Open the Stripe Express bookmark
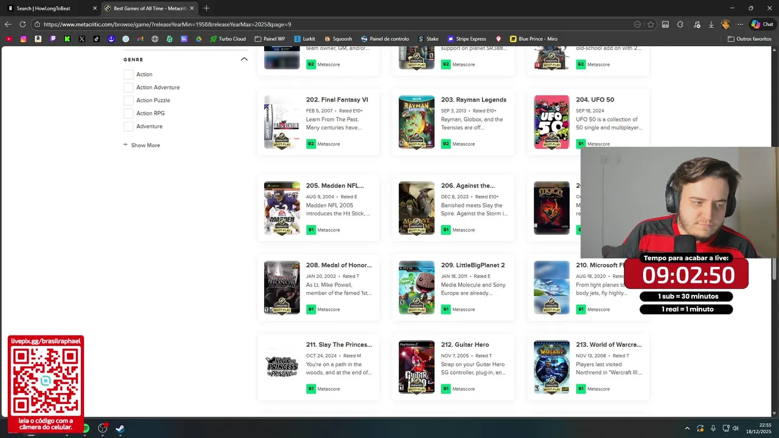Screen dimensions: 779x438 467,39
